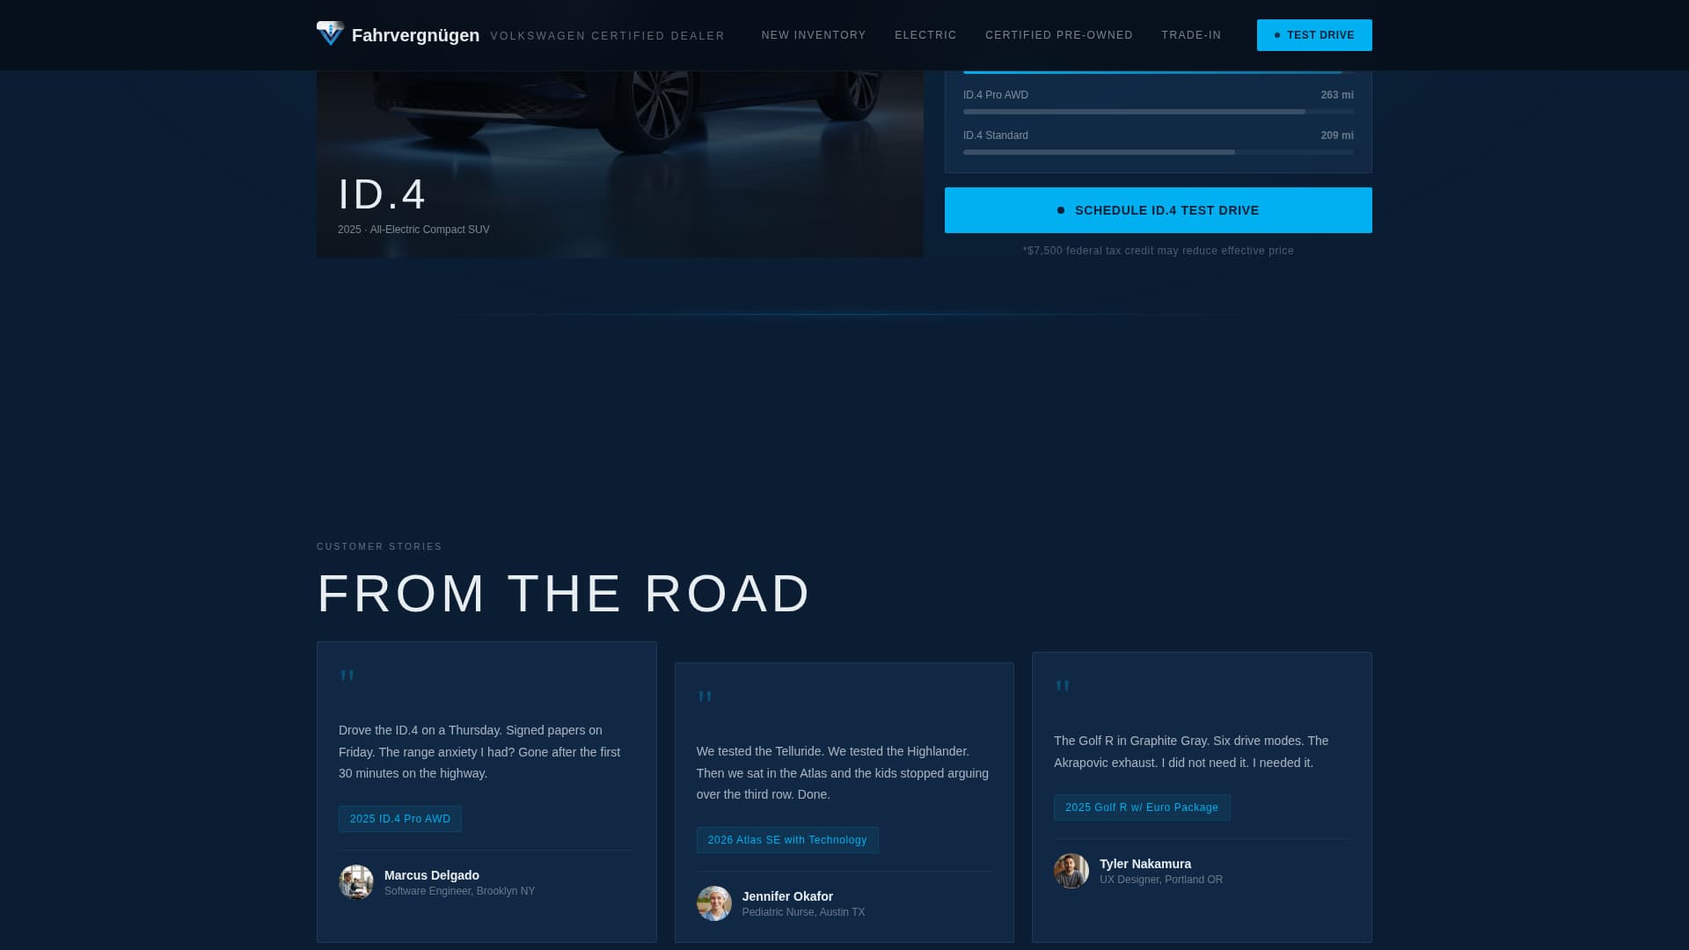Screen dimensions: 1689x950
Task: Click the Marcus Delgado name
Action: point(432,875)
